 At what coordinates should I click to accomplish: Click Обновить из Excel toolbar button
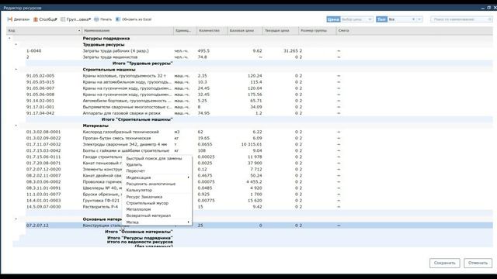(134, 19)
